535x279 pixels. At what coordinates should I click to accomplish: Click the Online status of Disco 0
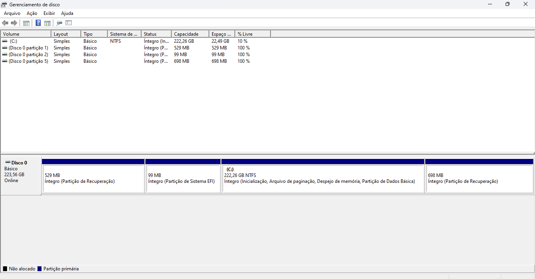(11, 181)
